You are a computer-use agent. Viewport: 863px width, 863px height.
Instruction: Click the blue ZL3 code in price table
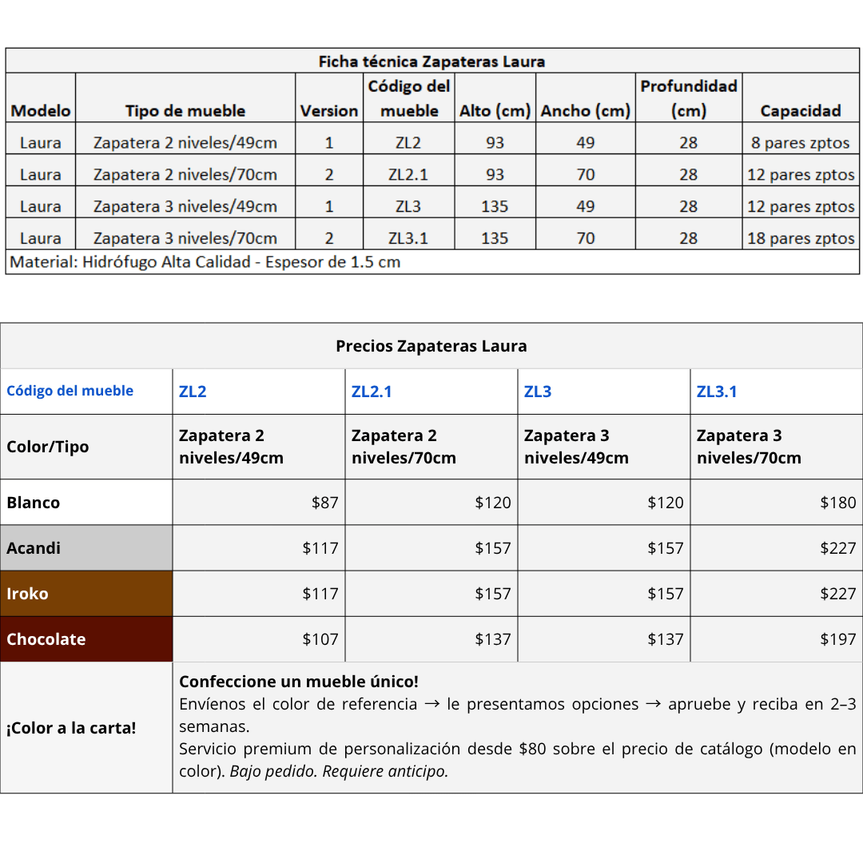[538, 392]
